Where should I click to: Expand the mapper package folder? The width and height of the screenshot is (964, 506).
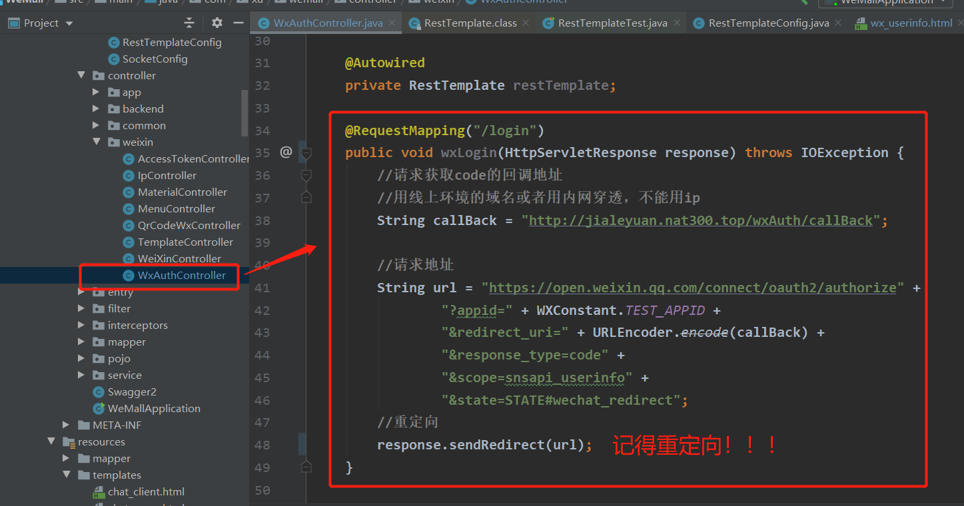click(81, 342)
